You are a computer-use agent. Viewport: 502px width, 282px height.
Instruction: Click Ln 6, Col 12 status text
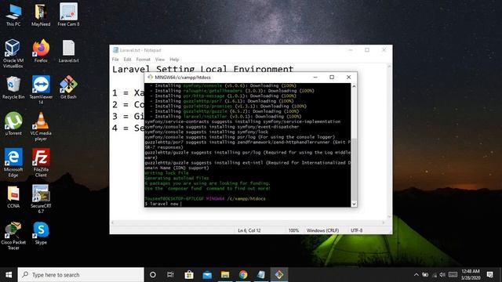pos(249,230)
